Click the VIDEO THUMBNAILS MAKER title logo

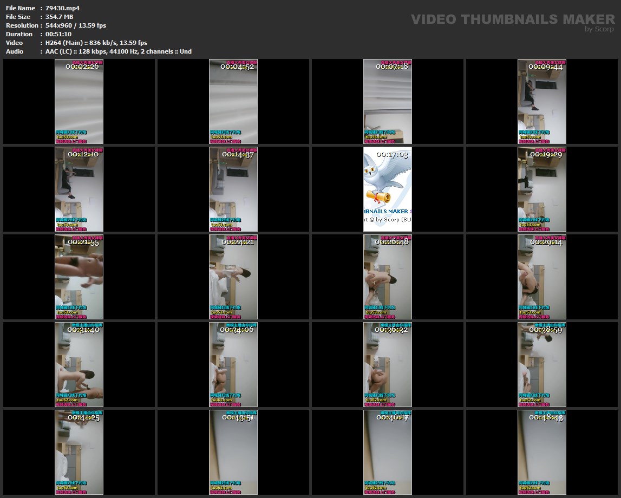[512, 19]
